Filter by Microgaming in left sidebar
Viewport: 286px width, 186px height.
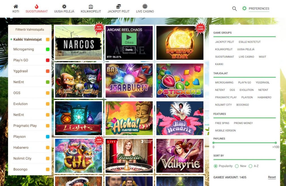30,49
